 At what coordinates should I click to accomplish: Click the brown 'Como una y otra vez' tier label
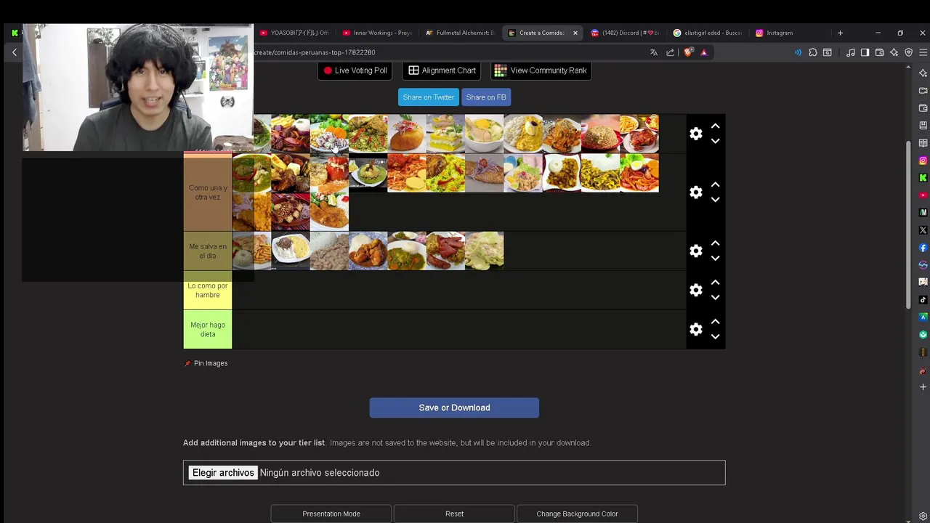click(x=208, y=192)
